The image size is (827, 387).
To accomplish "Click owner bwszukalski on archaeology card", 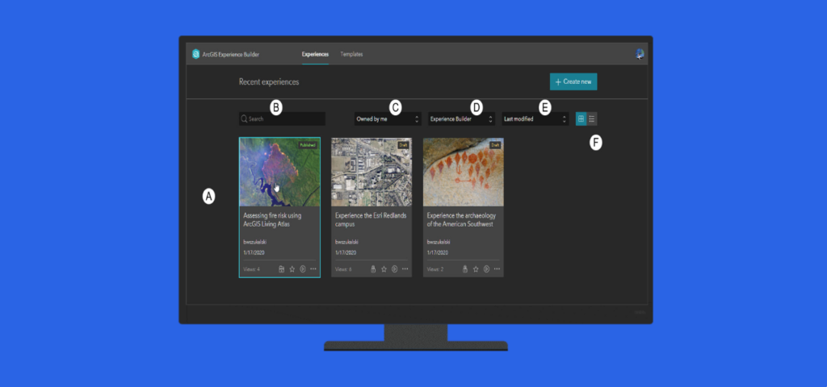I will tap(439, 242).
